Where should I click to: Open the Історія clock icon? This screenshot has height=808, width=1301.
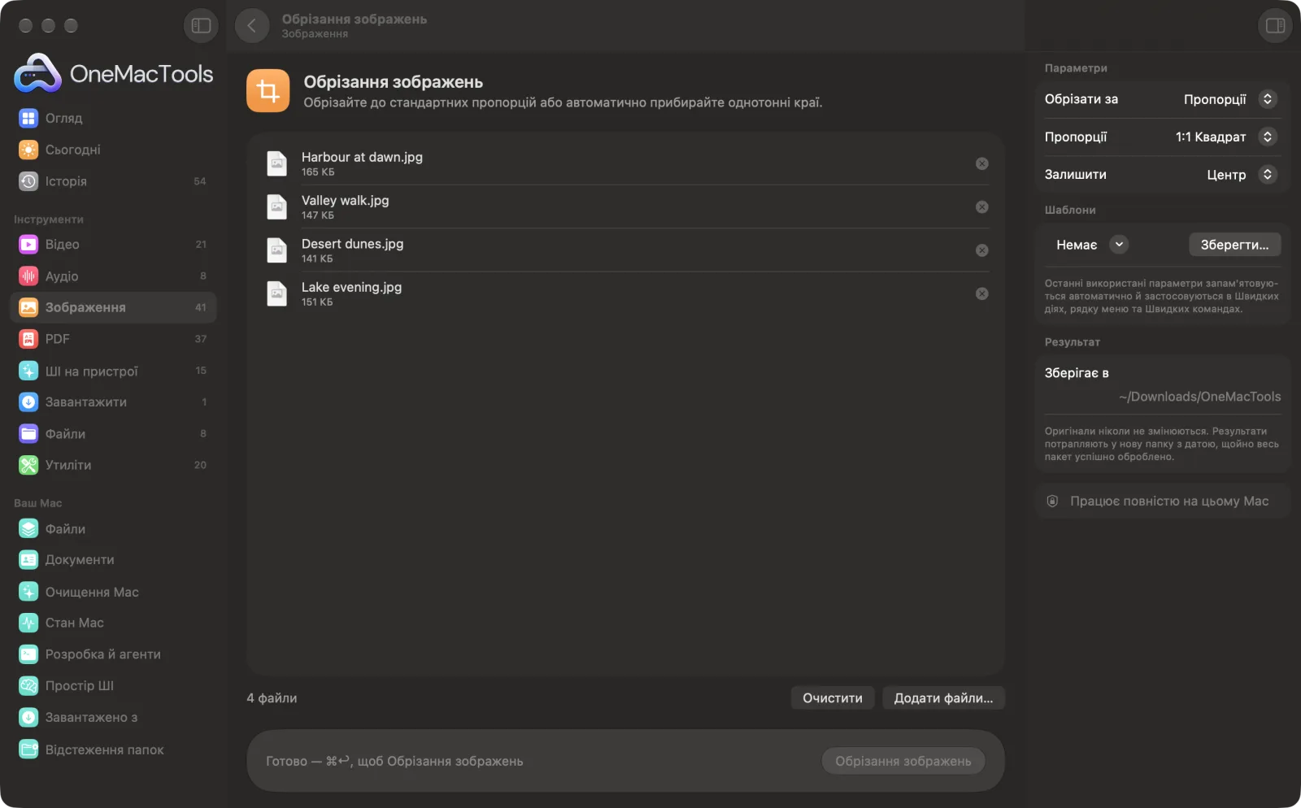tap(28, 181)
